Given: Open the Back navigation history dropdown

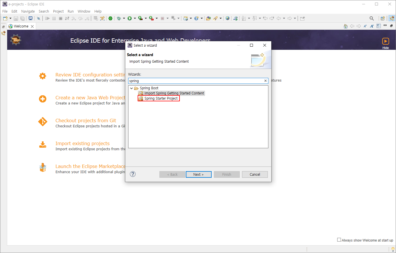Looking at the screenshot, I should (x=284, y=18).
